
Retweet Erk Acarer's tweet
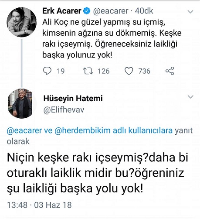pyautogui.click(x=88, y=71)
